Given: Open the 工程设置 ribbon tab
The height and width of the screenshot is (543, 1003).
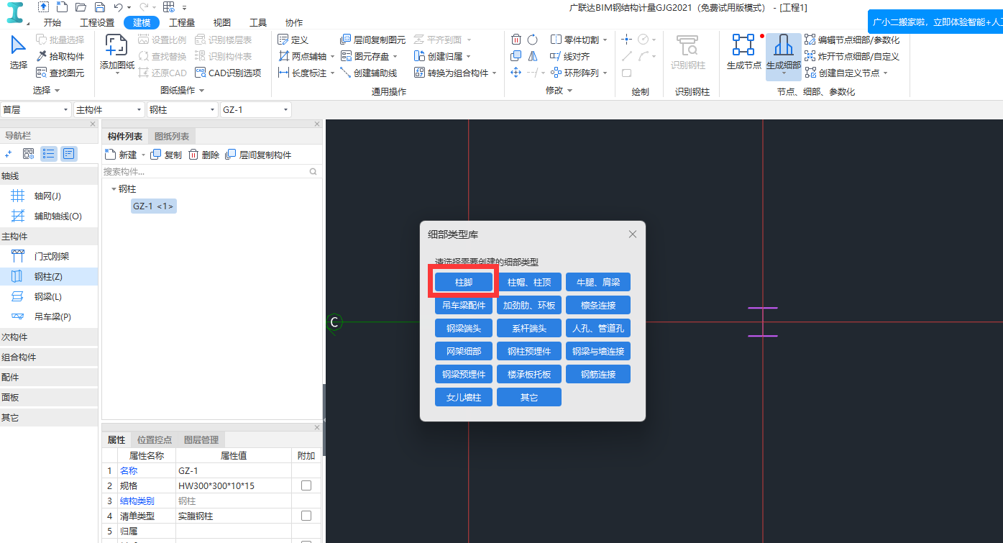Looking at the screenshot, I should tap(97, 22).
